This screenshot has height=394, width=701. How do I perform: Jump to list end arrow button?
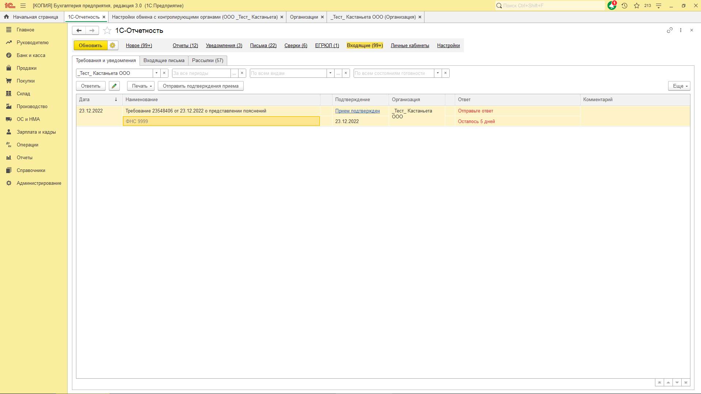[686, 382]
